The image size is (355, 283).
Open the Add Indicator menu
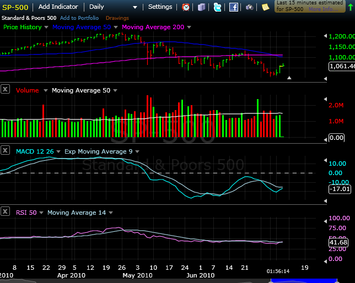pyautogui.click(x=58, y=7)
